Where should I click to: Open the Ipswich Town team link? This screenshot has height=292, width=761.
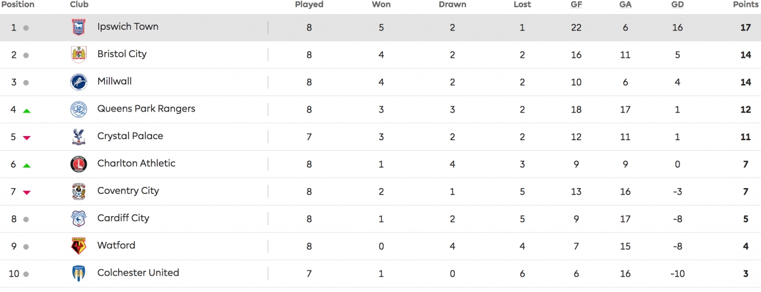128,27
